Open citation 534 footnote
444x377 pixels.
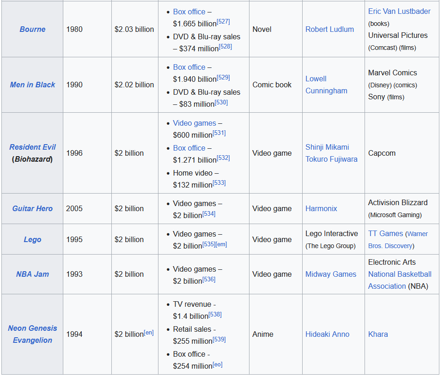pyautogui.click(x=209, y=213)
